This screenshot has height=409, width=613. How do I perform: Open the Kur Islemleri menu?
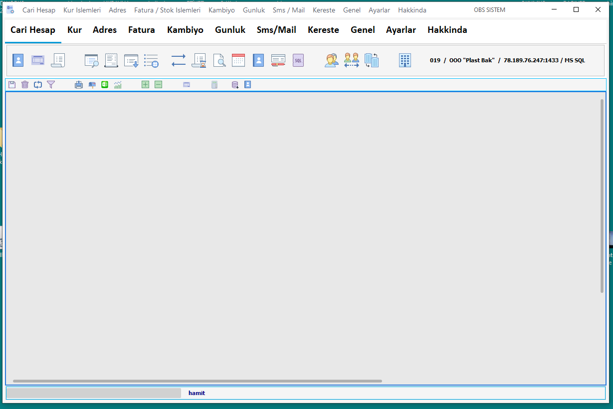(x=82, y=10)
